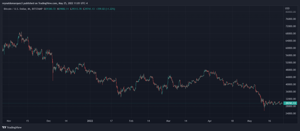Click the May label on time axis
The width and height of the screenshot is (300, 131).
(249, 121)
